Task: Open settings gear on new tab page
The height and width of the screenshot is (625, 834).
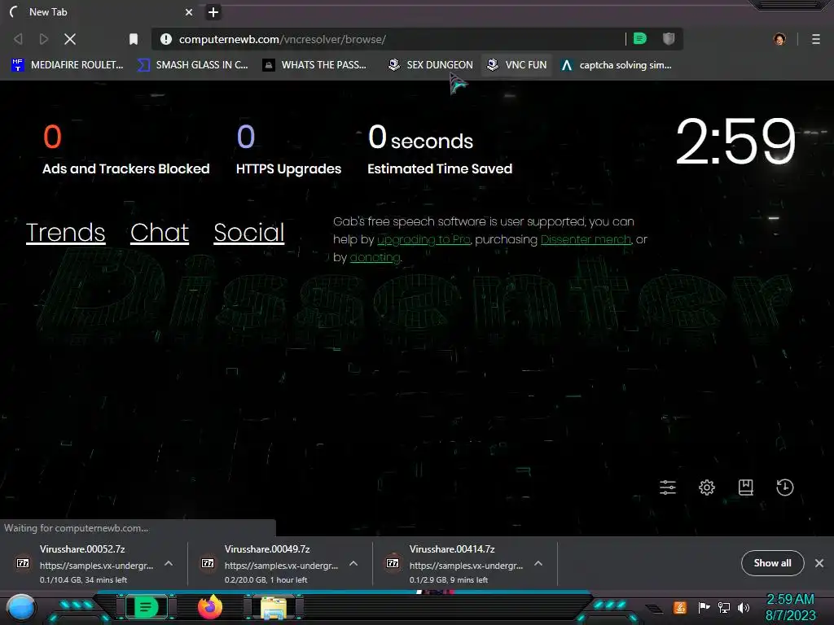Action: coord(707,487)
